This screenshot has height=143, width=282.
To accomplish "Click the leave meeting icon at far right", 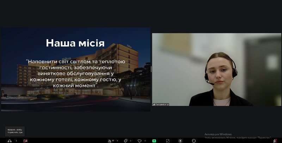I will tap(275, 141).
